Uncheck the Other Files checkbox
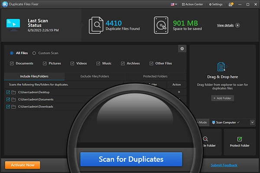The height and width of the screenshot is (173, 260). tap(151, 64)
